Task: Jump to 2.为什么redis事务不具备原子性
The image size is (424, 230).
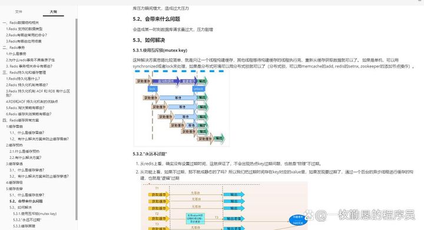Action: click(30, 60)
